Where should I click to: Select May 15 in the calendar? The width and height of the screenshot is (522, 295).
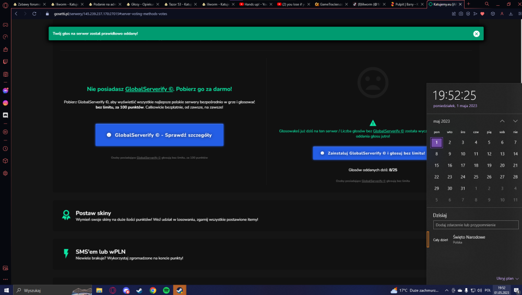[x=436, y=166]
